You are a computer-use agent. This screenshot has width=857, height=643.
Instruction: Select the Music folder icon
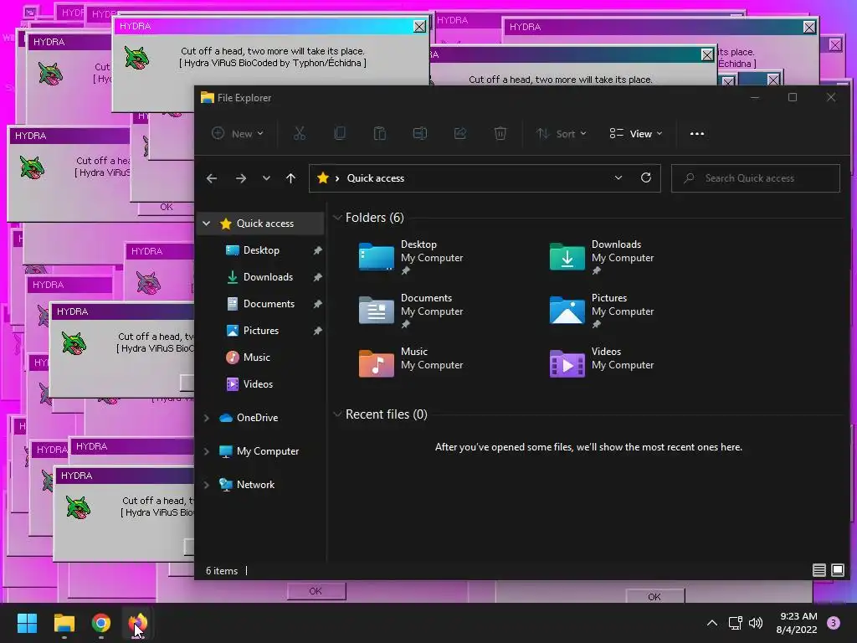click(376, 363)
